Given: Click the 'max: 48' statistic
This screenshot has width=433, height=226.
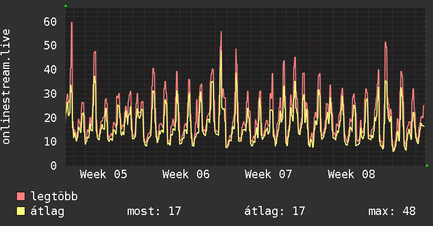Looking at the screenshot, I should pos(392,211).
